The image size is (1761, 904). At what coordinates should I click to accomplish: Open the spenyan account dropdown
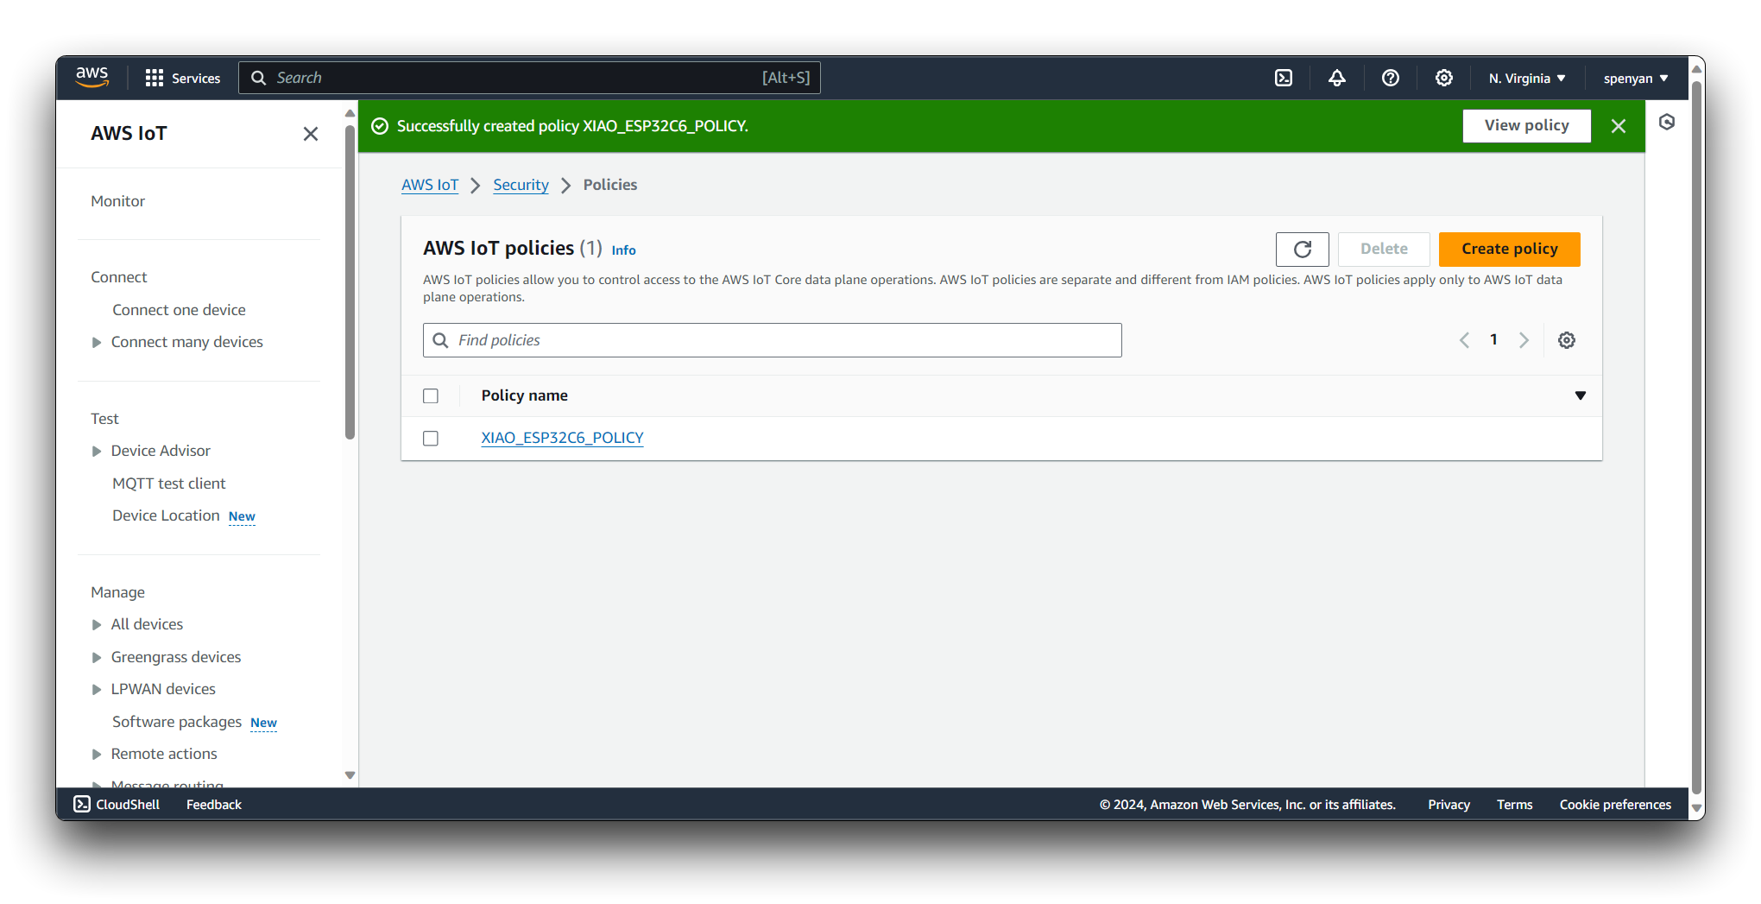coord(1635,79)
